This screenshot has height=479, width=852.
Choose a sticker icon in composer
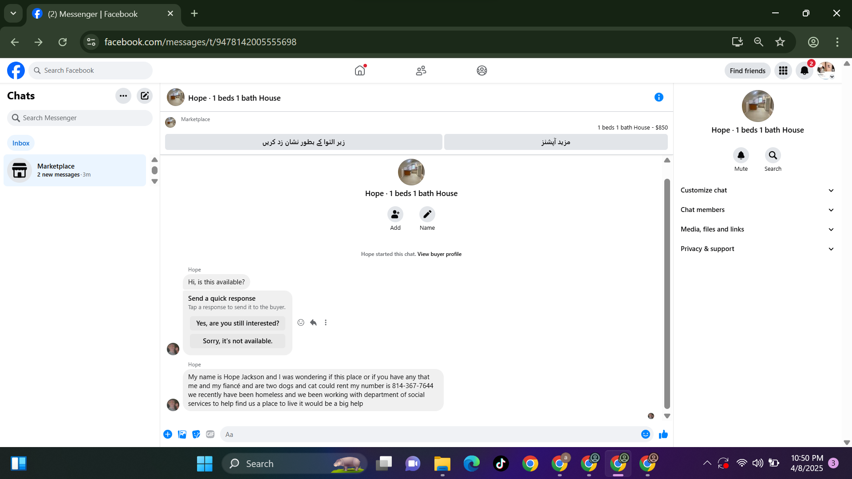196,434
